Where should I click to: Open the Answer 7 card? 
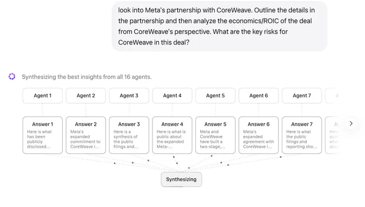coord(302,135)
